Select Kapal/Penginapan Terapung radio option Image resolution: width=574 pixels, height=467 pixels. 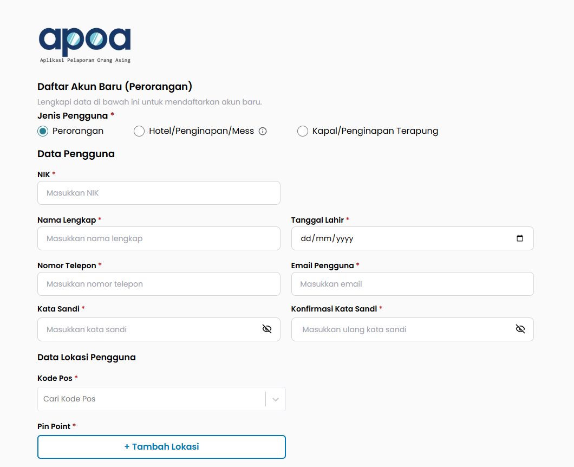(x=303, y=131)
